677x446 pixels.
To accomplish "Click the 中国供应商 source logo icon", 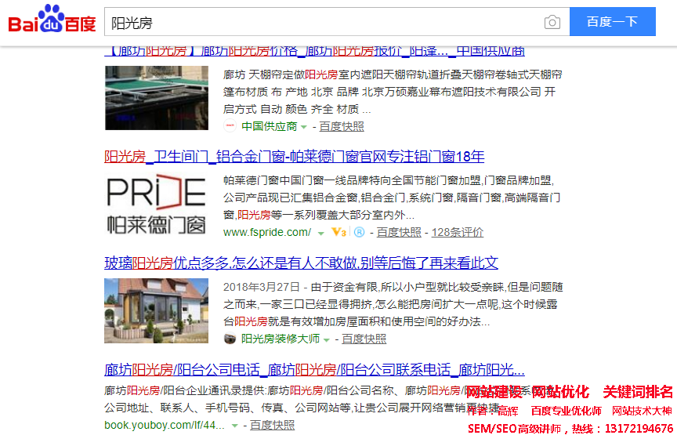I will point(230,126).
